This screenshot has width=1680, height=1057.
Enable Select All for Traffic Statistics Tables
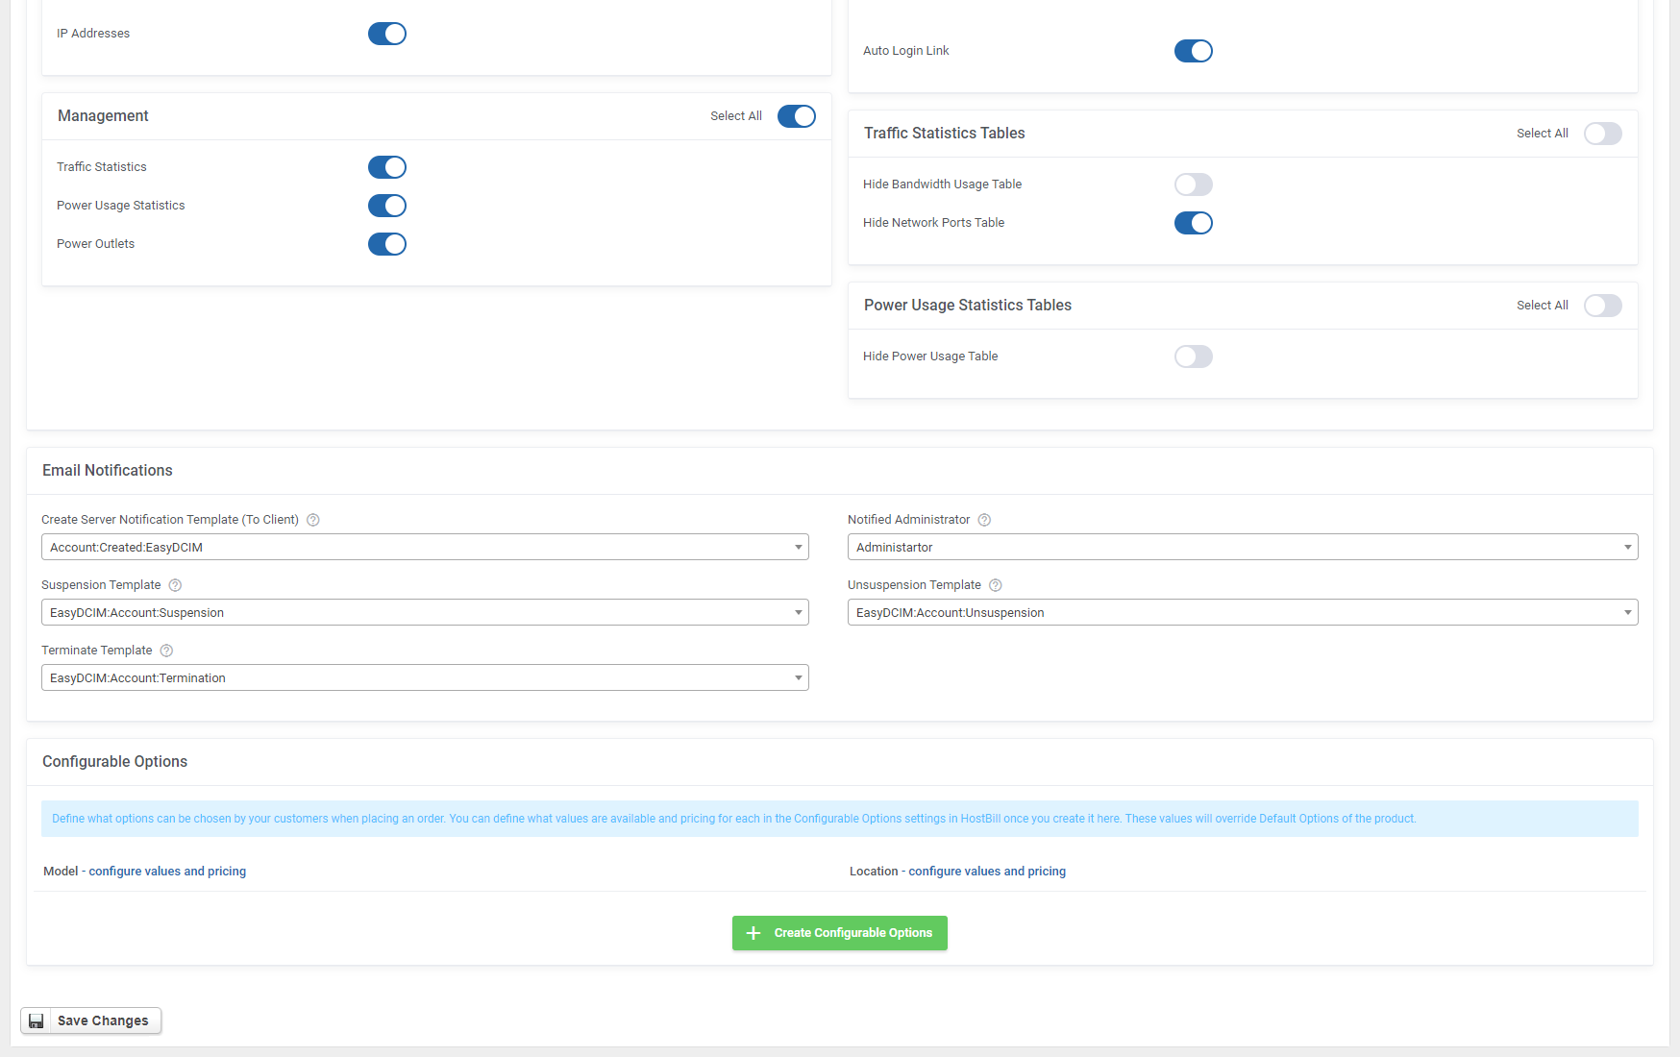coord(1603,134)
